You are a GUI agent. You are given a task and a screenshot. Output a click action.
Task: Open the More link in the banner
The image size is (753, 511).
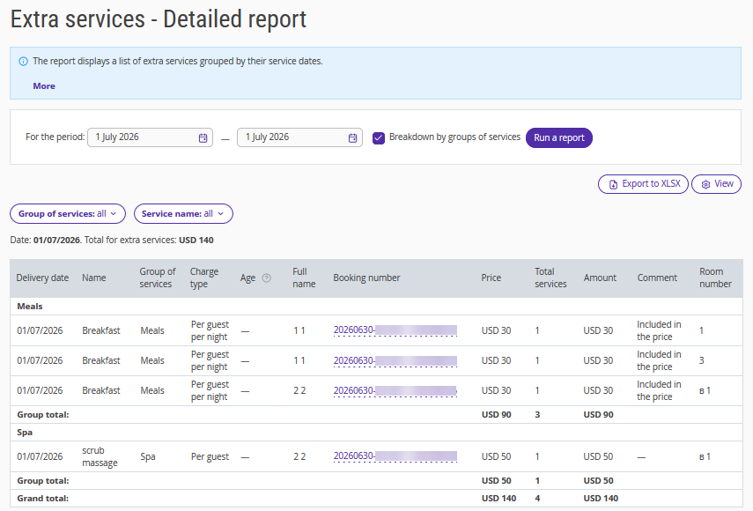pyautogui.click(x=44, y=86)
